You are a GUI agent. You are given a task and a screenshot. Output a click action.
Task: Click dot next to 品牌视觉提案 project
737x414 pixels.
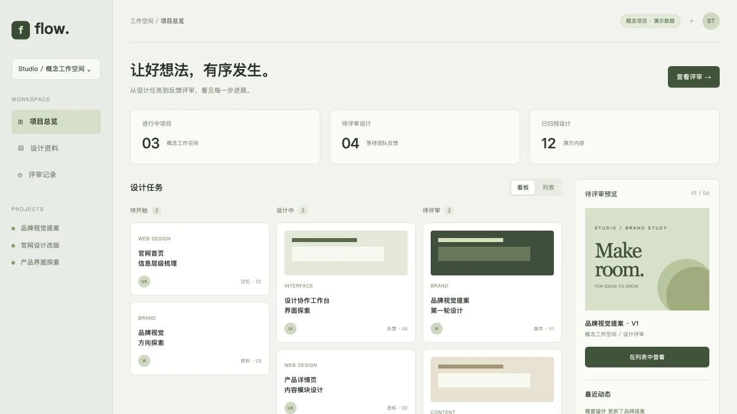click(13, 228)
